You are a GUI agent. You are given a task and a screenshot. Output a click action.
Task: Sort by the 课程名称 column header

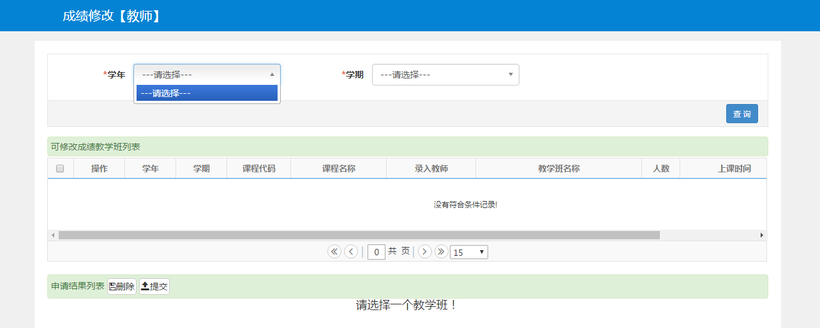click(338, 169)
